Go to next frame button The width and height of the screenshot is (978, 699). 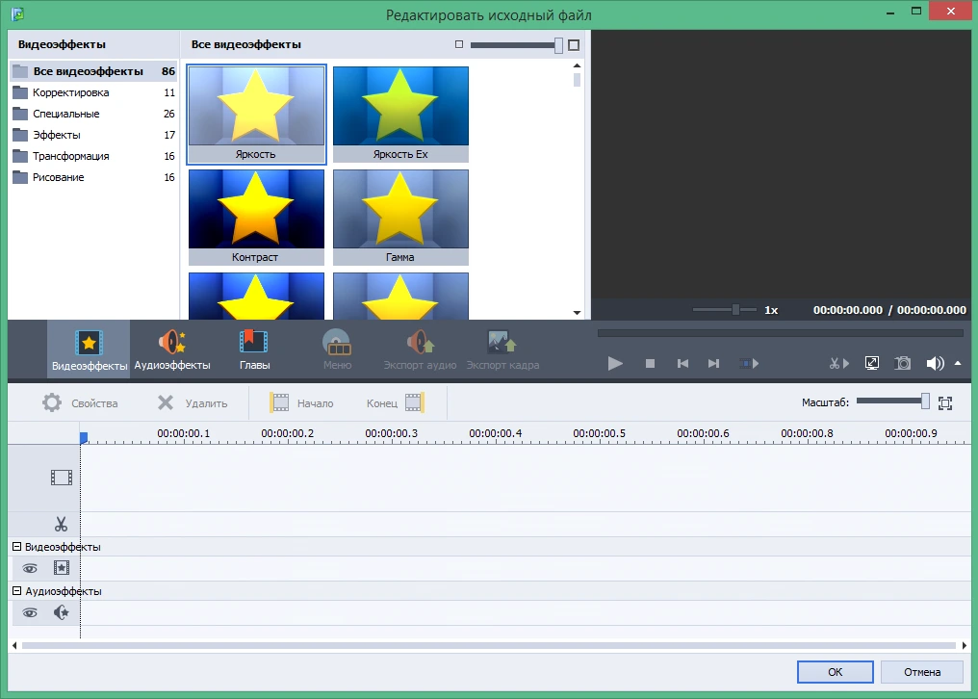pos(713,363)
